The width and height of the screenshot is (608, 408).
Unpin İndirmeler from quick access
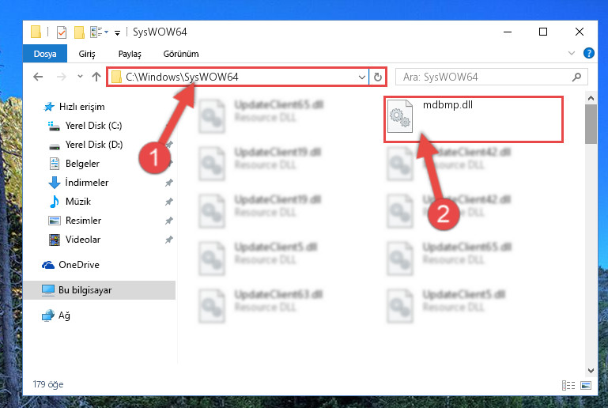(x=168, y=183)
